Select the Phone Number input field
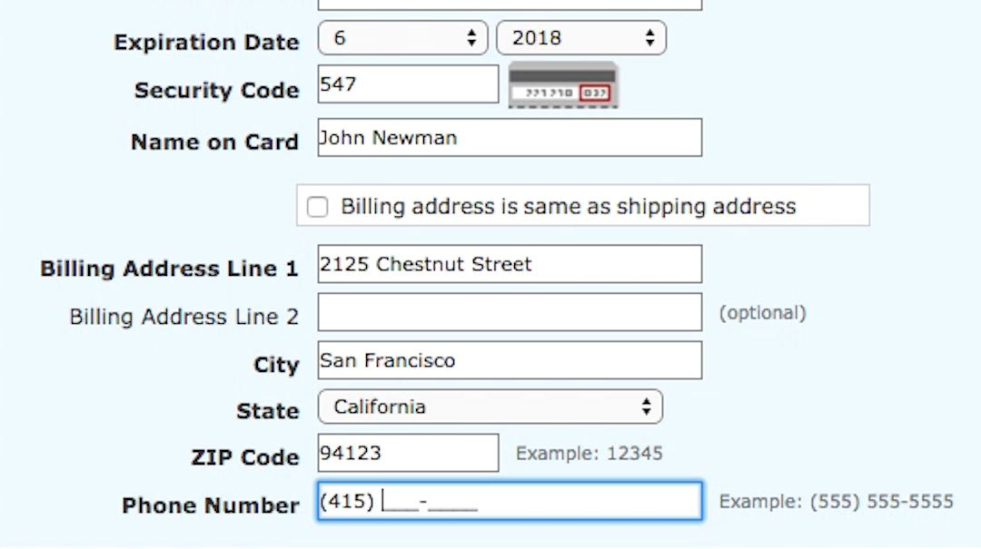The height and width of the screenshot is (549, 981). [509, 500]
